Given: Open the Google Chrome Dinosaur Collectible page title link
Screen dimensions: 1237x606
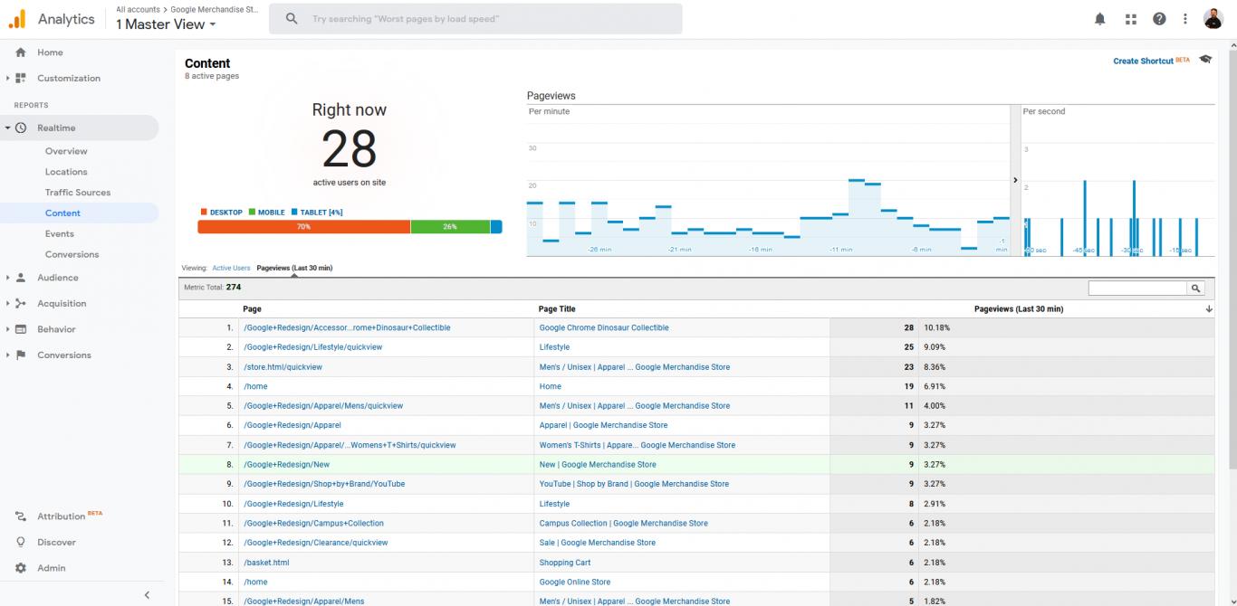Looking at the screenshot, I should 604,327.
